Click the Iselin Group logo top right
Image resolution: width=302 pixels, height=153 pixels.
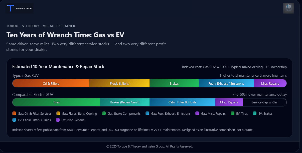pos(288,8)
